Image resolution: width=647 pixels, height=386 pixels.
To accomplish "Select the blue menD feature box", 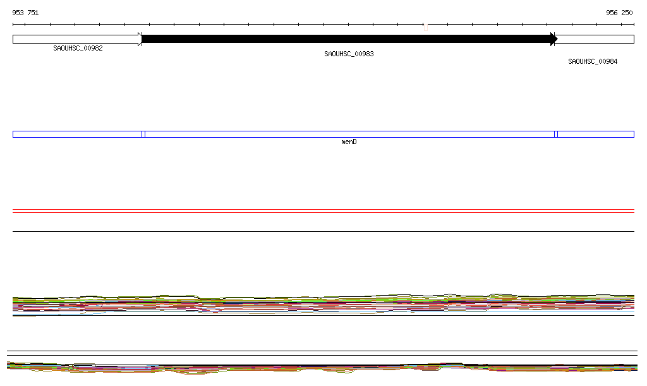I will [350, 134].
